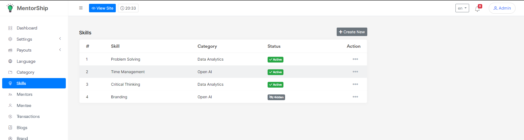Click the hamburger sidebar toggle icon
Image resolution: width=524 pixels, height=140 pixels.
pos(81,8)
